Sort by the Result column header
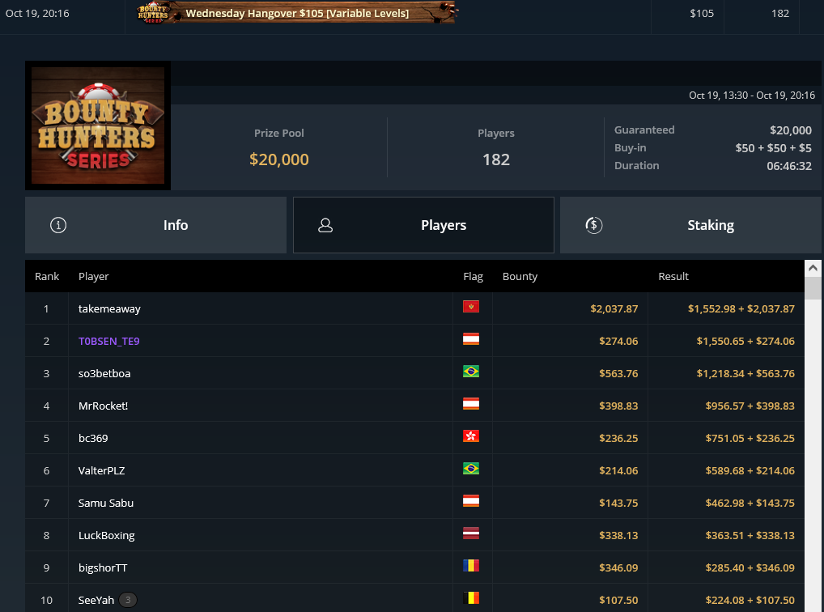This screenshot has height=612, width=824. [x=673, y=277]
